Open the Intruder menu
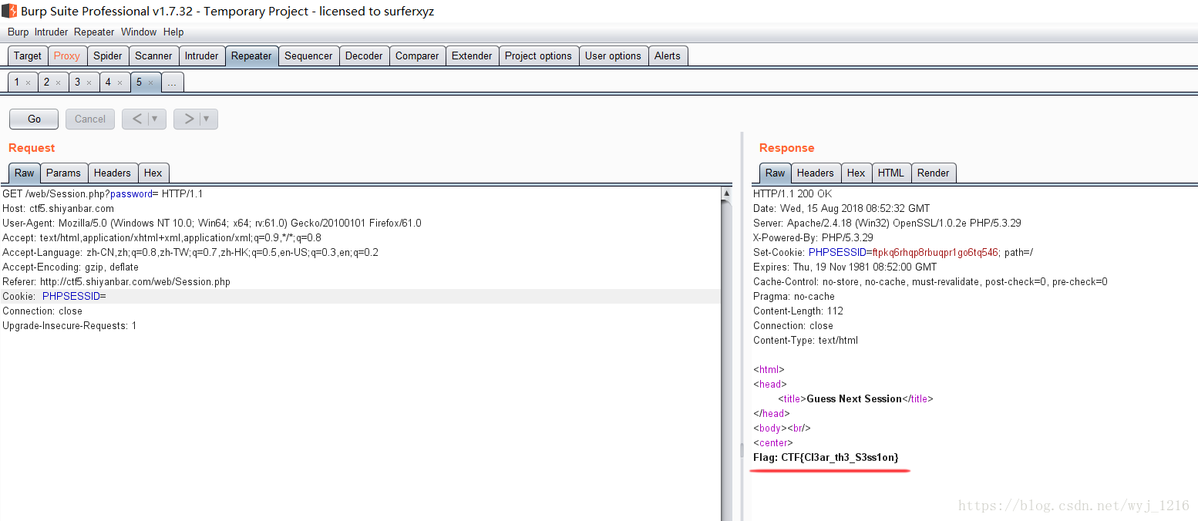The height and width of the screenshot is (521, 1198). [51, 32]
